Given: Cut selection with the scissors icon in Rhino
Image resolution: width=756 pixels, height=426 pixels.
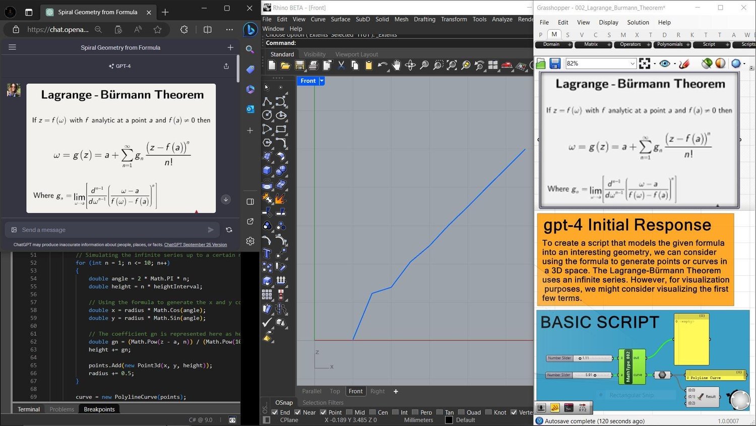Looking at the screenshot, I should coord(341,65).
